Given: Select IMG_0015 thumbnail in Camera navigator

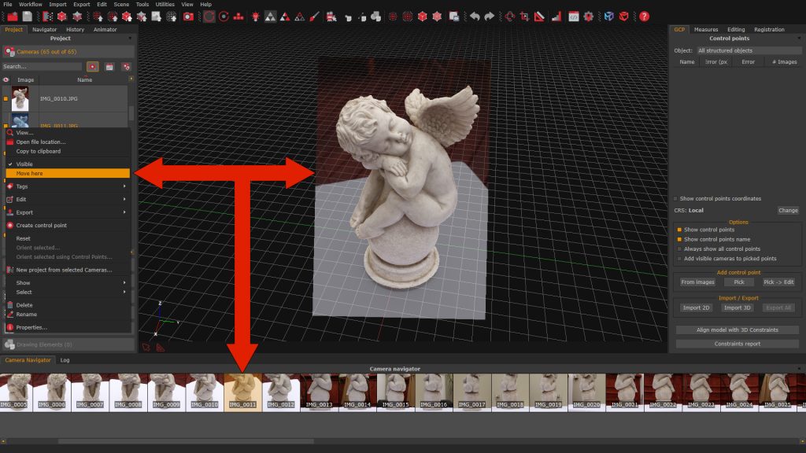Looking at the screenshot, I should coord(396,392).
